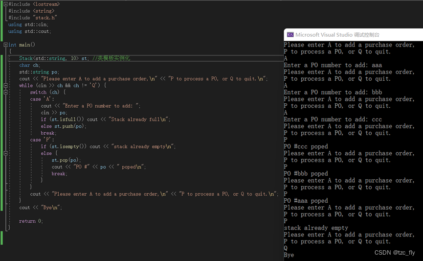423x261 pixels.
Task: Click the #include "stack.h" line
Action: click(33, 18)
